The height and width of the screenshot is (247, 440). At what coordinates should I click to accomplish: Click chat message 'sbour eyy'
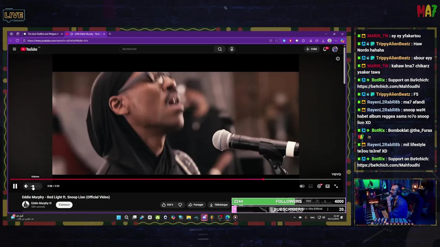click(x=422, y=58)
